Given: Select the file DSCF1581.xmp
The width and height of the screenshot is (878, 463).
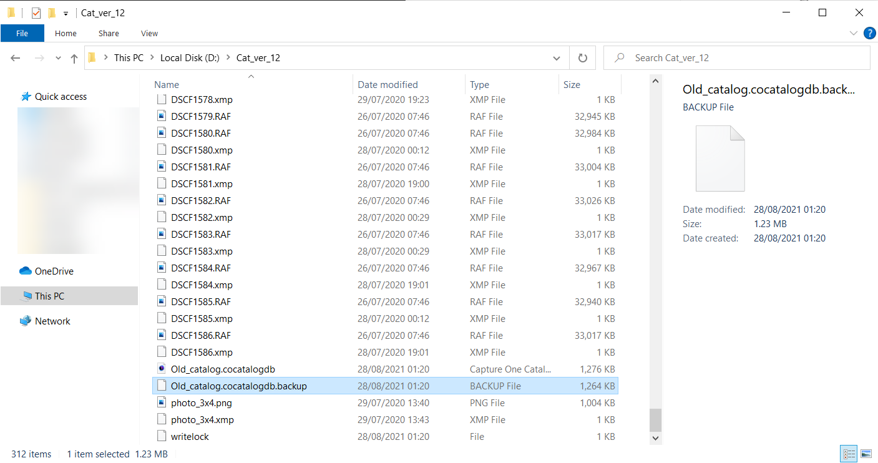Looking at the screenshot, I should (202, 183).
